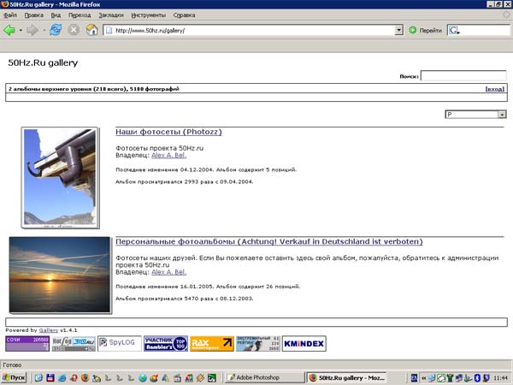
Task: Click Alex A. Bel. link under Персональные фотоальбомы
Action: click(x=168, y=272)
